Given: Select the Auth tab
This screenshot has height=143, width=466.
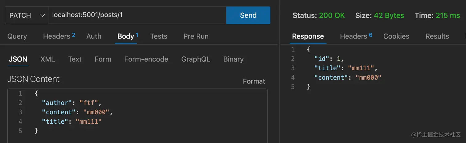Looking at the screenshot, I should [x=94, y=36].
